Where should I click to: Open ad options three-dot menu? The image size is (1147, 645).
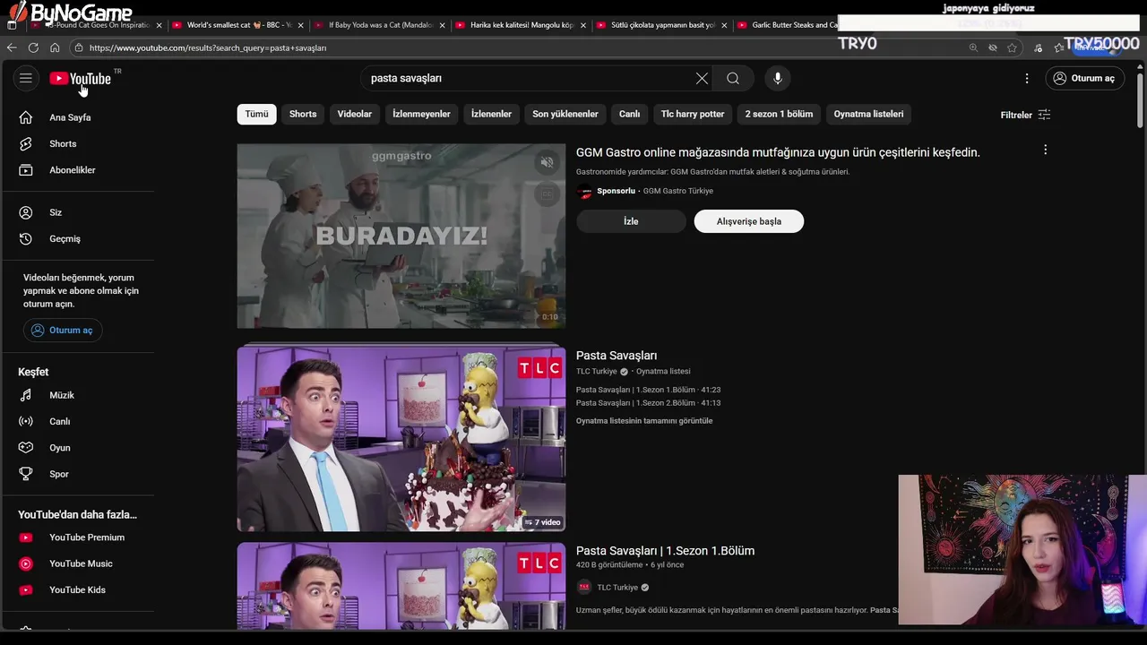pyautogui.click(x=1045, y=150)
